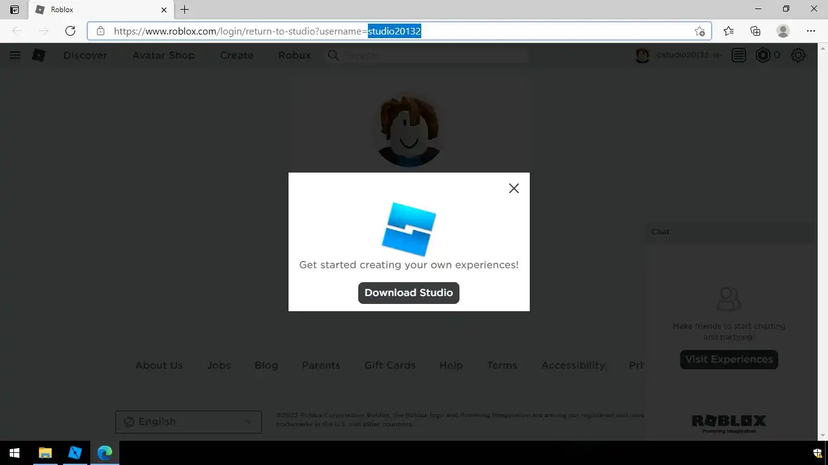Click the browser profile avatar icon
The image size is (828, 465).
783,31
